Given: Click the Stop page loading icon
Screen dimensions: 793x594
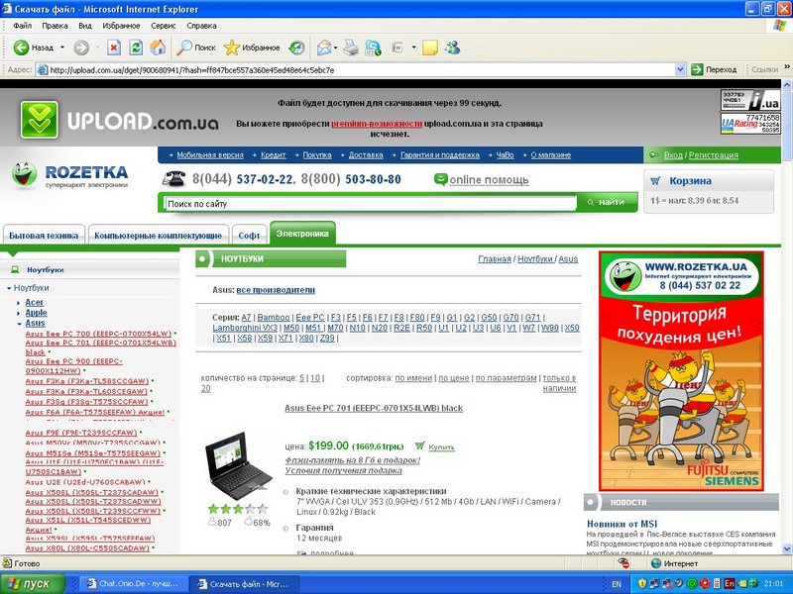Looking at the screenshot, I should pos(114,48).
